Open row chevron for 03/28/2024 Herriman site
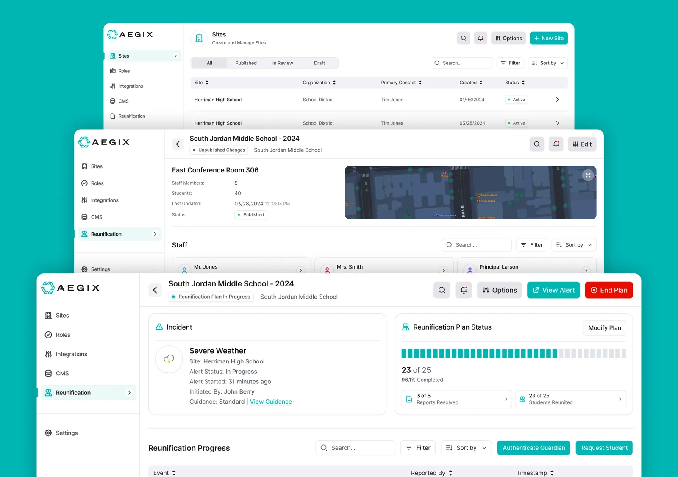Screen dimensions: 678x477 (557, 123)
